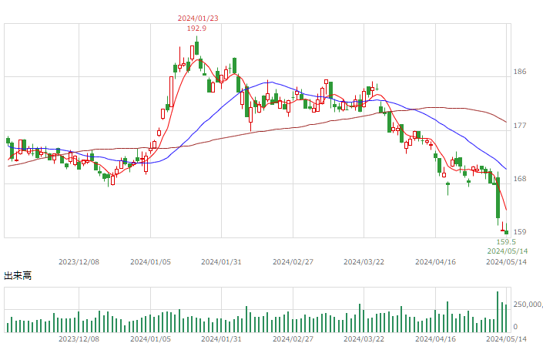Click the green 2024/05/14 low date label
The image size is (543, 350).
(508, 251)
